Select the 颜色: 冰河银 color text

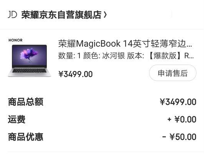[104, 56]
